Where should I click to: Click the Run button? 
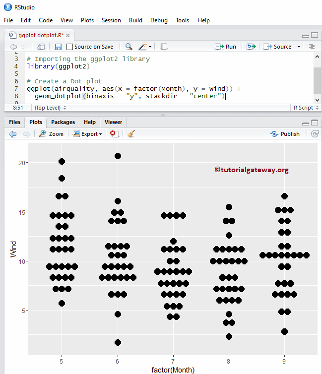226,47
